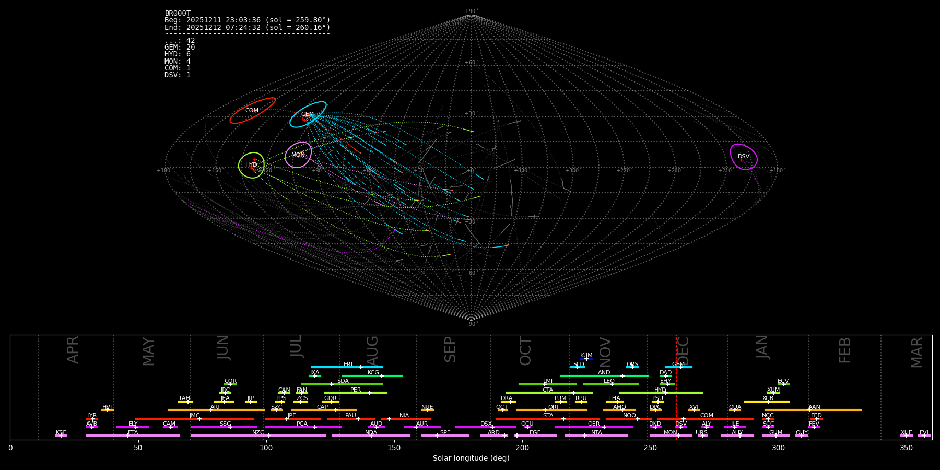The width and height of the screenshot is (940, 470).
Task: Click the SEP month label
Action: point(450,349)
